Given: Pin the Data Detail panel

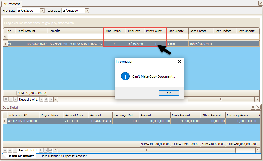Looking at the screenshot, I should click(x=253, y=108).
